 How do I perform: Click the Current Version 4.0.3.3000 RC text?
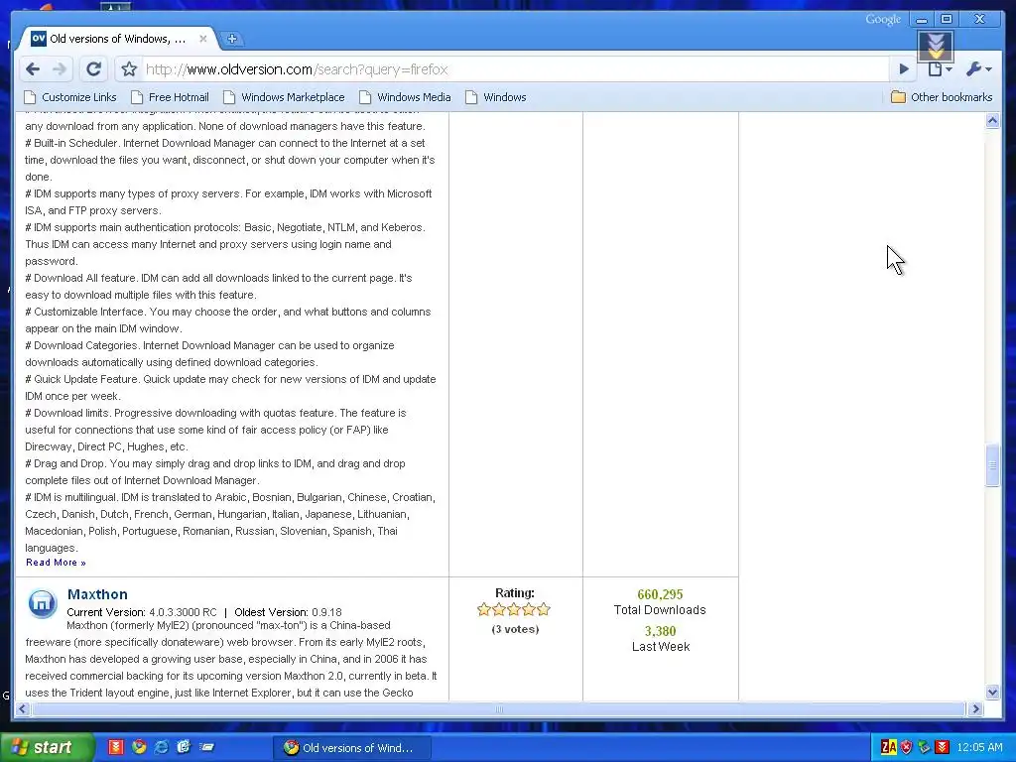pos(142,612)
